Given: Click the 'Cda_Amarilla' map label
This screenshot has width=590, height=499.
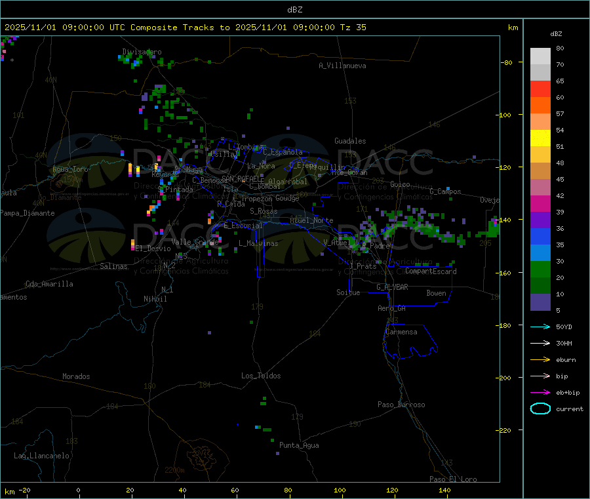Looking at the screenshot, I should (x=49, y=284).
